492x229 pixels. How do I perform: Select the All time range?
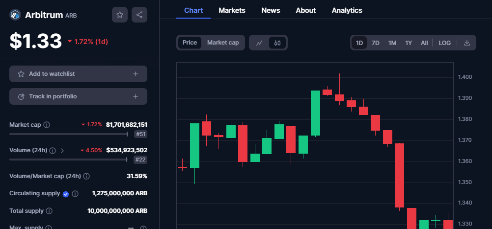424,43
